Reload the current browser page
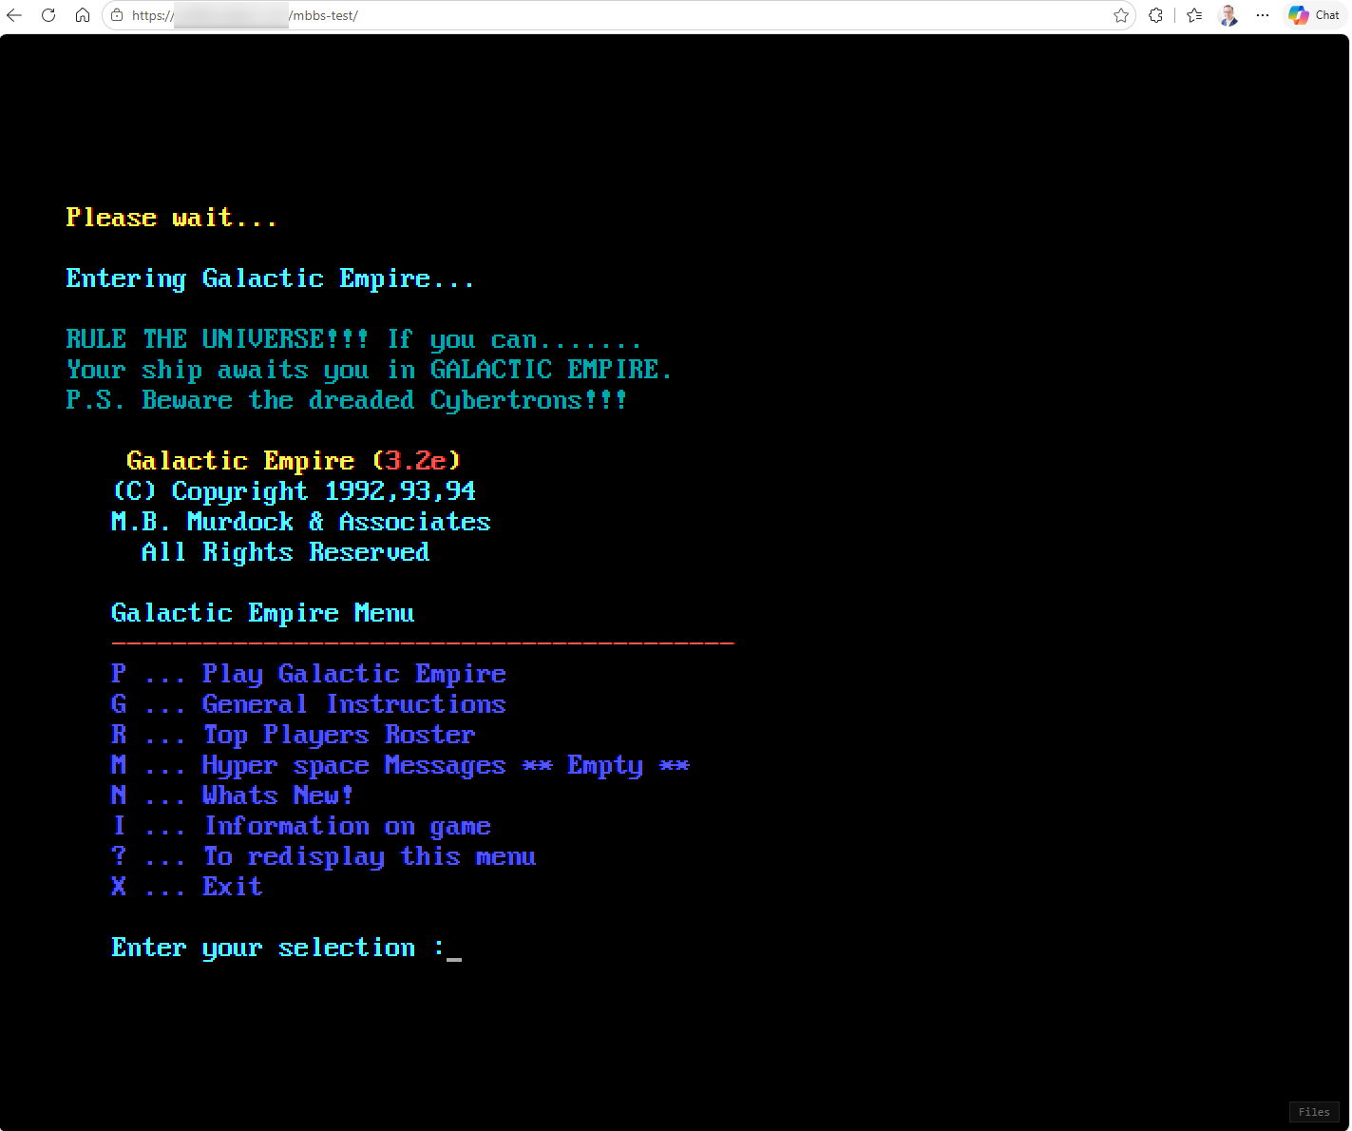1352x1131 pixels. pyautogui.click(x=48, y=15)
